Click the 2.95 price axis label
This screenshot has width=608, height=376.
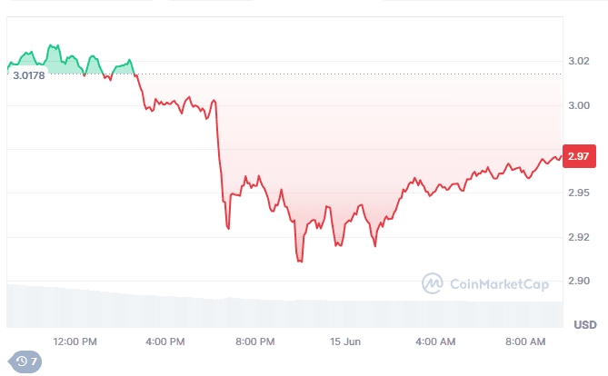click(578, 193)
